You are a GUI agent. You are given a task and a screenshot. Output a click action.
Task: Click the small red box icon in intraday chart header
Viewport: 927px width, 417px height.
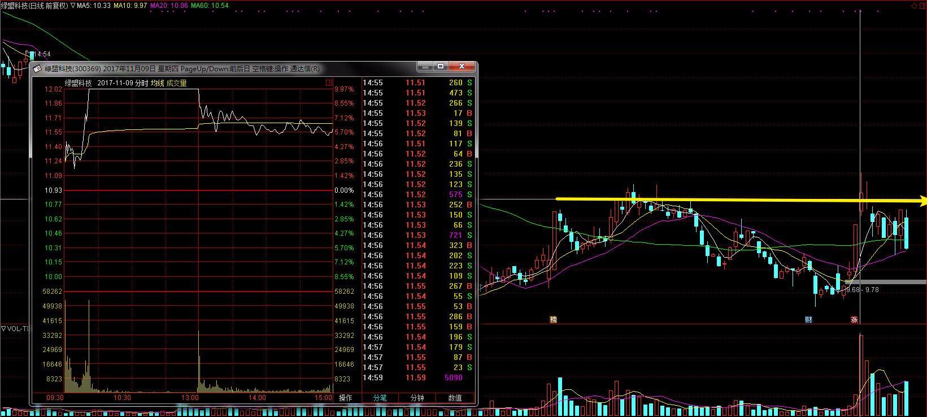[329, 83]
